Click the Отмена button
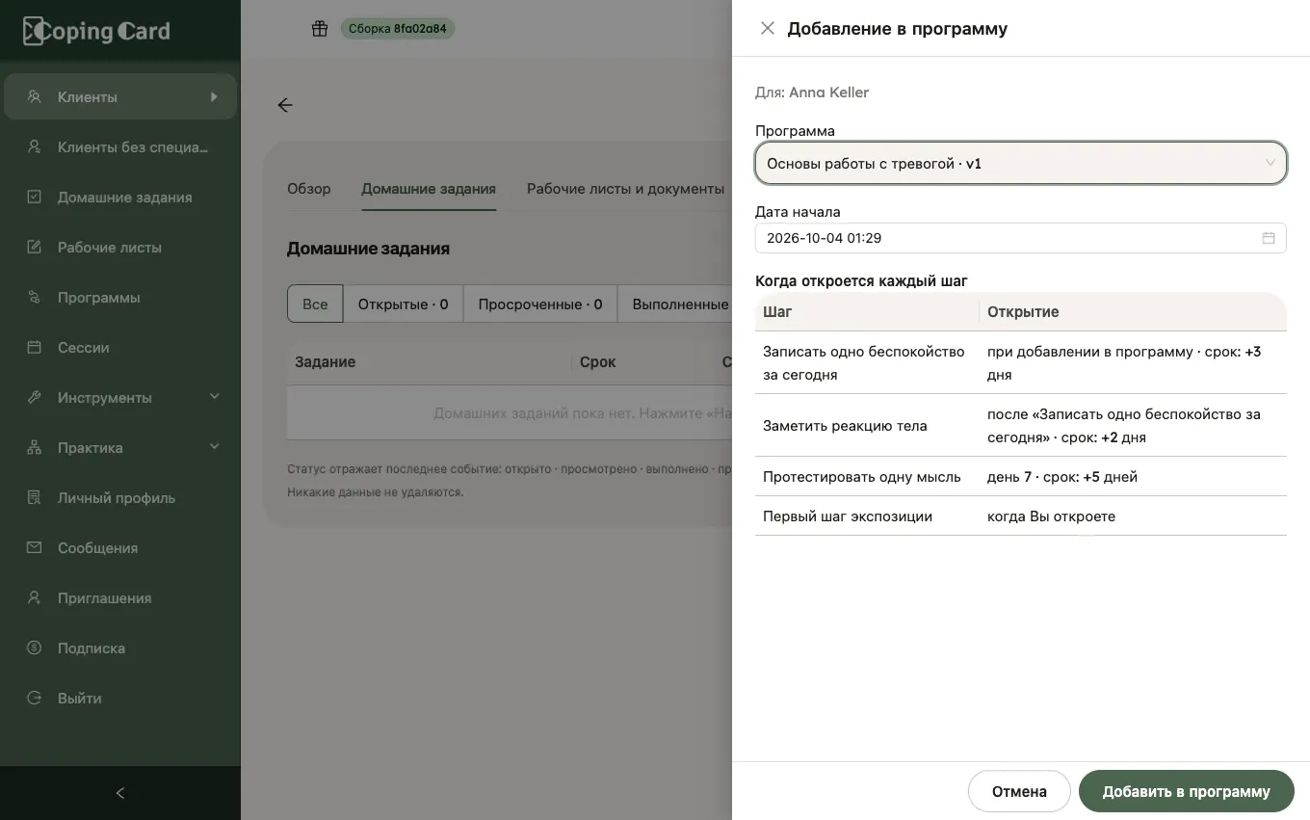This screenshot has width=1310, height=820. click(x=1019, y=791)
